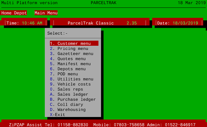207x127 pixels.
Task: Click version number 2.35
Action: point(132,23)
